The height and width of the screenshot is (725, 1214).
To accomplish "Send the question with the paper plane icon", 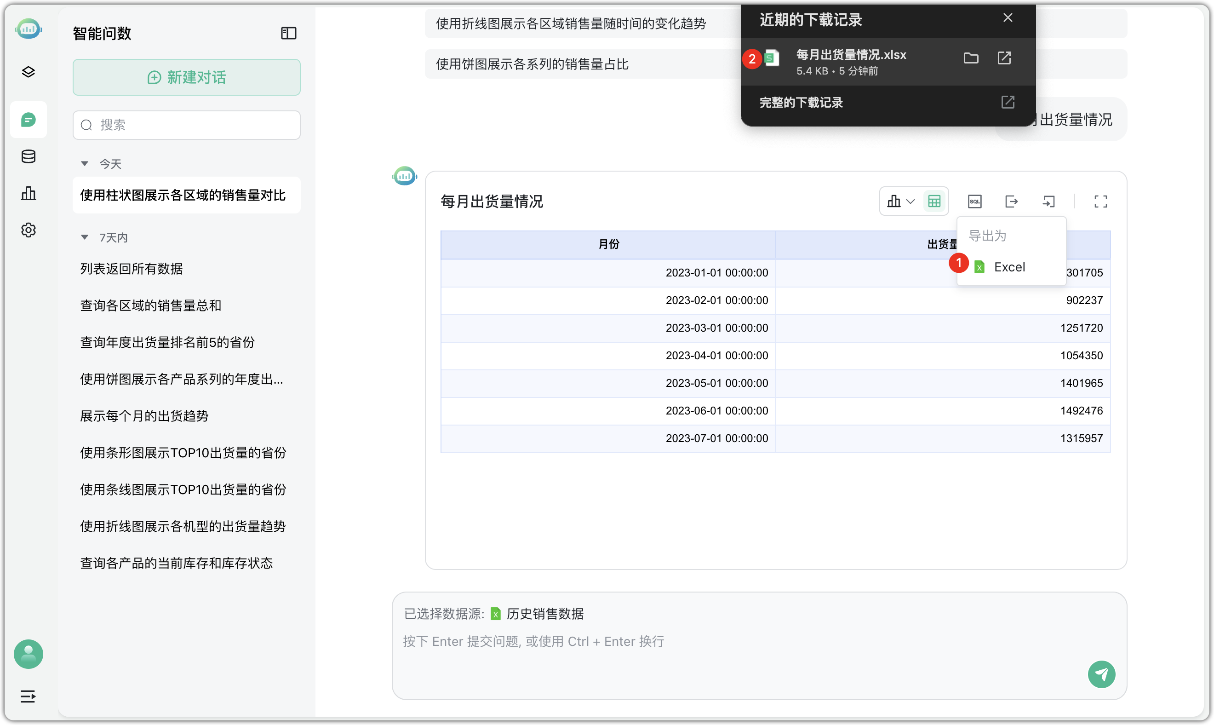I will tap(1102, 674).
